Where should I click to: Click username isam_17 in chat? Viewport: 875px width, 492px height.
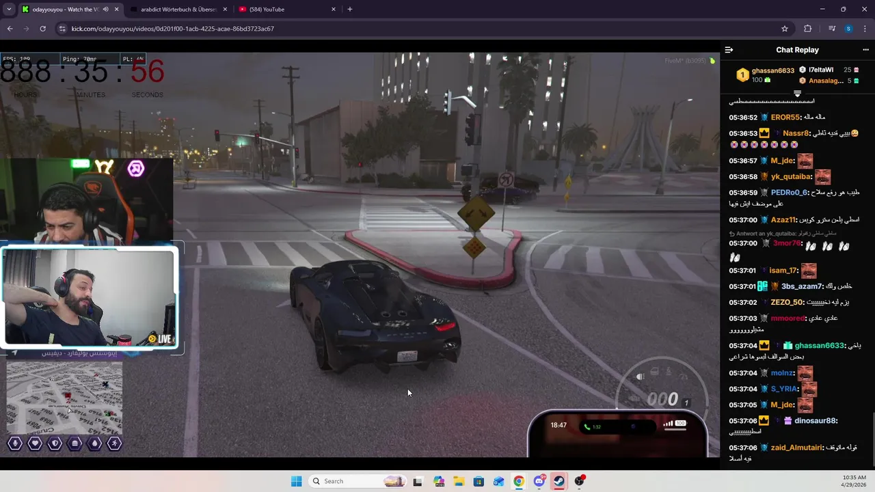point(783,271)
